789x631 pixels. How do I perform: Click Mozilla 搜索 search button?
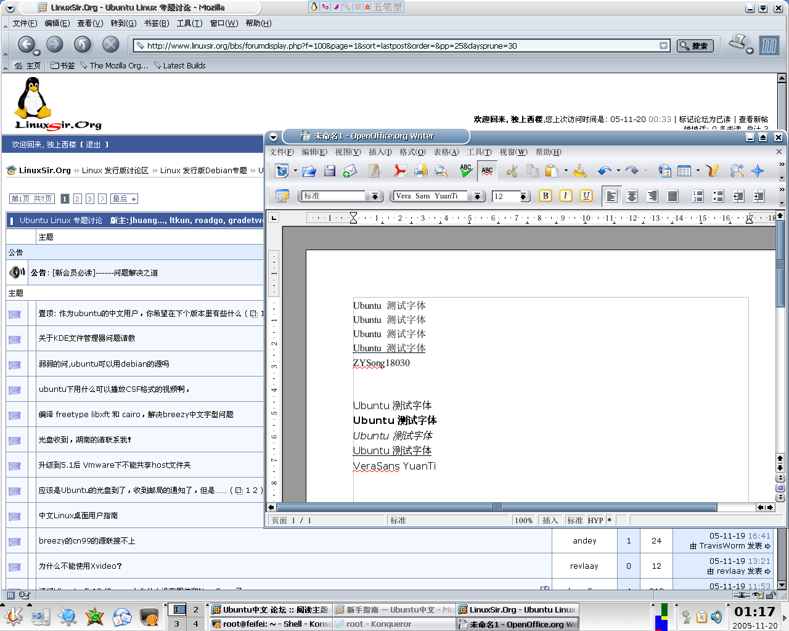(x=695, y=46)
